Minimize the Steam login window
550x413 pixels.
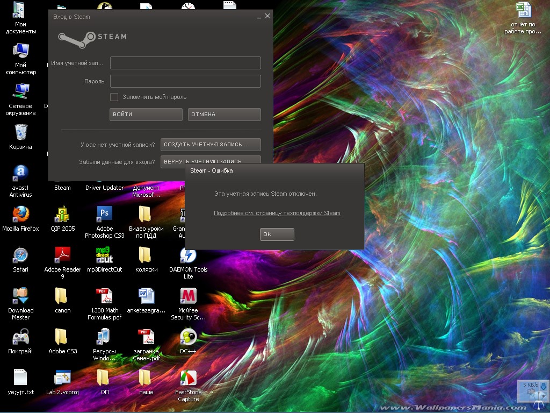click(258, 17)
